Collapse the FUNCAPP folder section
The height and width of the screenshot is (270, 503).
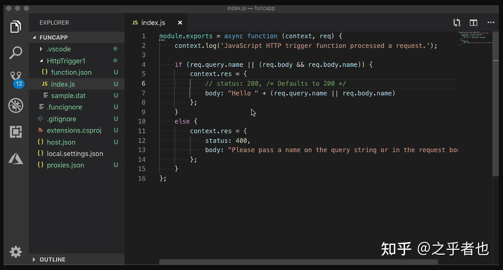point(76,37)
